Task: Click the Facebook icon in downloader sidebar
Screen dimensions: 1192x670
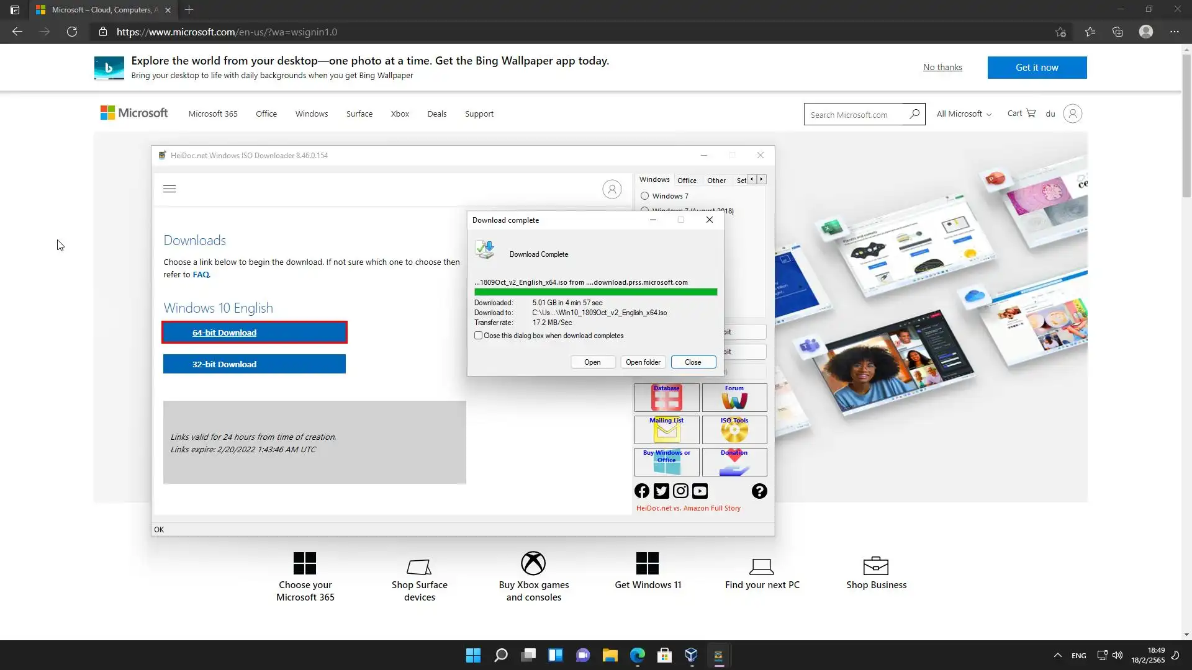Action: (642, 491)
